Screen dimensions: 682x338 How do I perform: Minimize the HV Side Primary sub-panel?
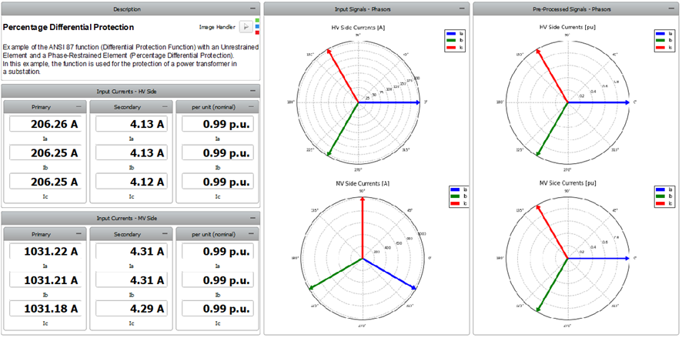pos(79,107)
